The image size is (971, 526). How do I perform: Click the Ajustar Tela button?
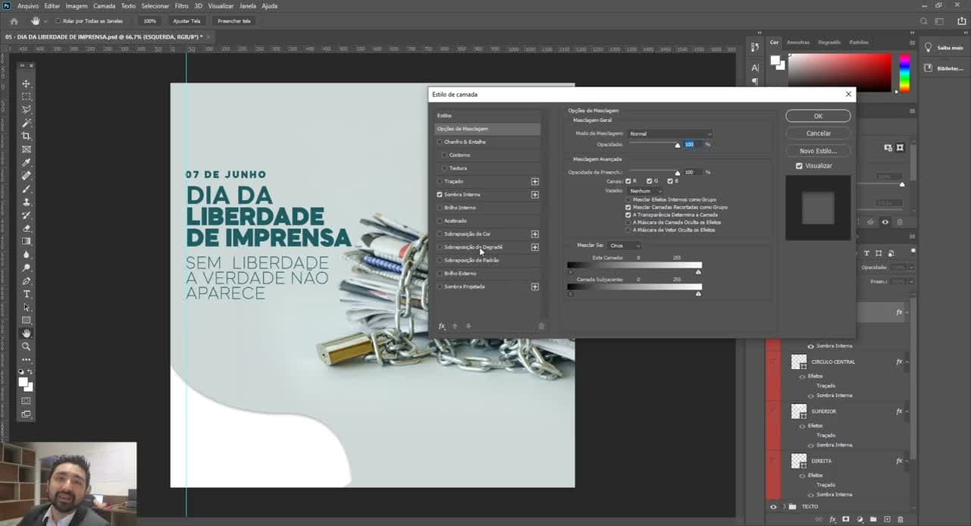point(186,21)
